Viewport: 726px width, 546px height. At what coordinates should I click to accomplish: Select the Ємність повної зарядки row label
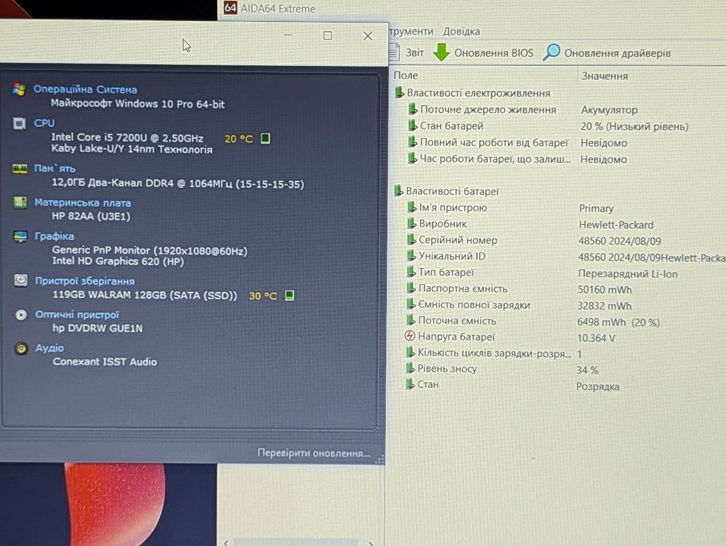click(x=474, y=305)
